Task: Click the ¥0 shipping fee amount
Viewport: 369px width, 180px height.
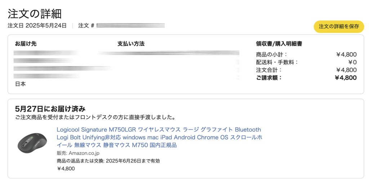Action: tap(352, 62)
